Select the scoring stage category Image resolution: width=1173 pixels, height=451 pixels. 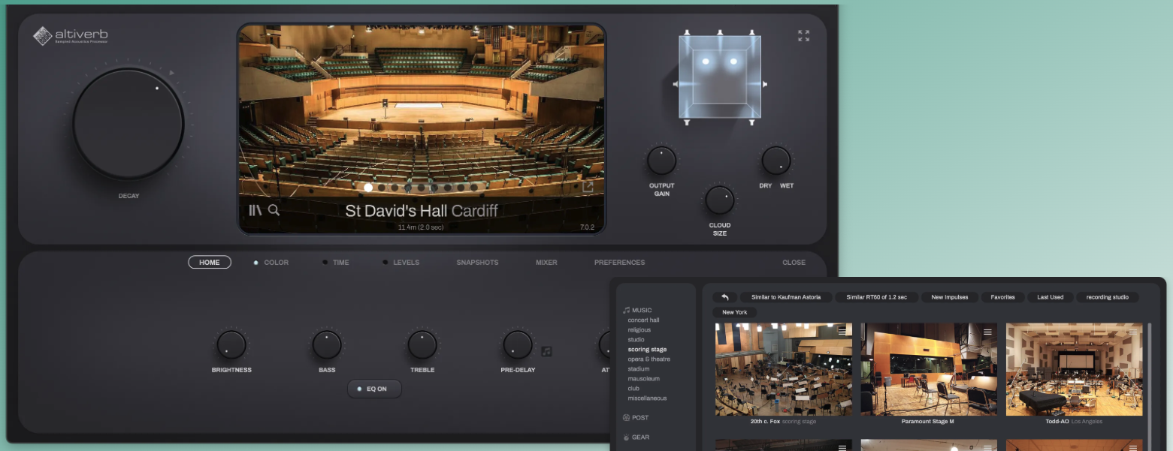point(647,350)
